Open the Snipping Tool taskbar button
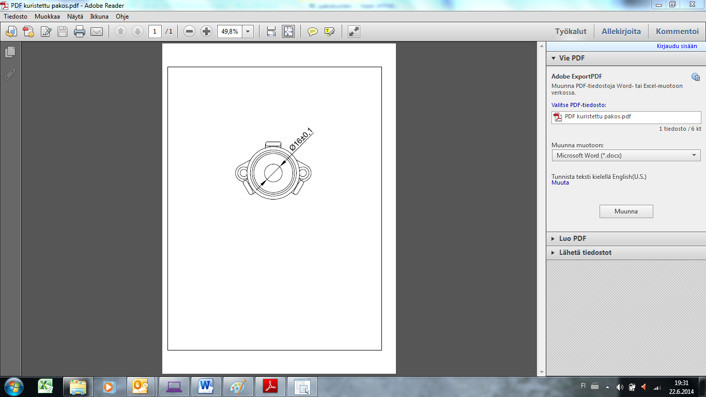The height and width of the screenshot is (397, 706). (302, 387)
